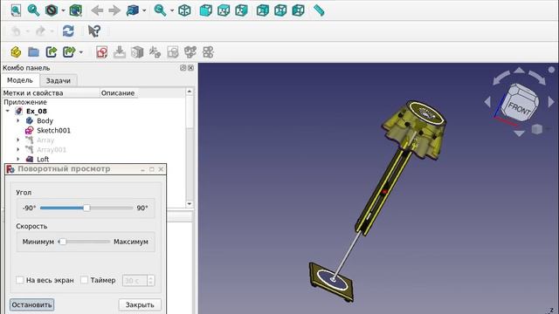Select the Body item in the tree
Viewport: 559px width, 314px height.
(x=45, y=120)
